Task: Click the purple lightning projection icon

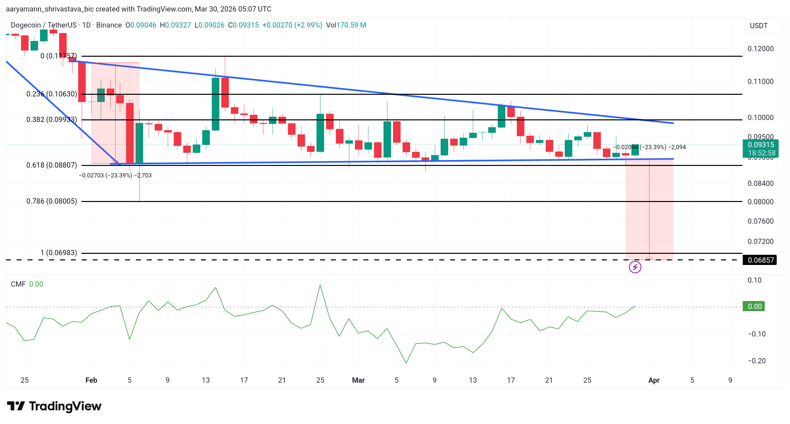Action: tap(635, 267)
